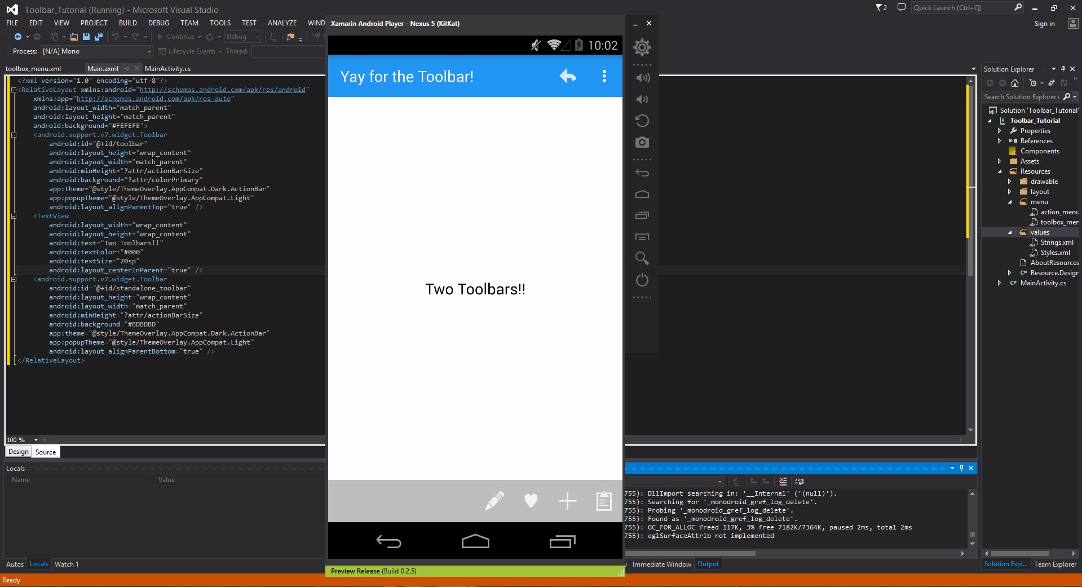Click Save All icon in toolbar
Screen dimensions: 1082x587
click(x=99, y=37)
